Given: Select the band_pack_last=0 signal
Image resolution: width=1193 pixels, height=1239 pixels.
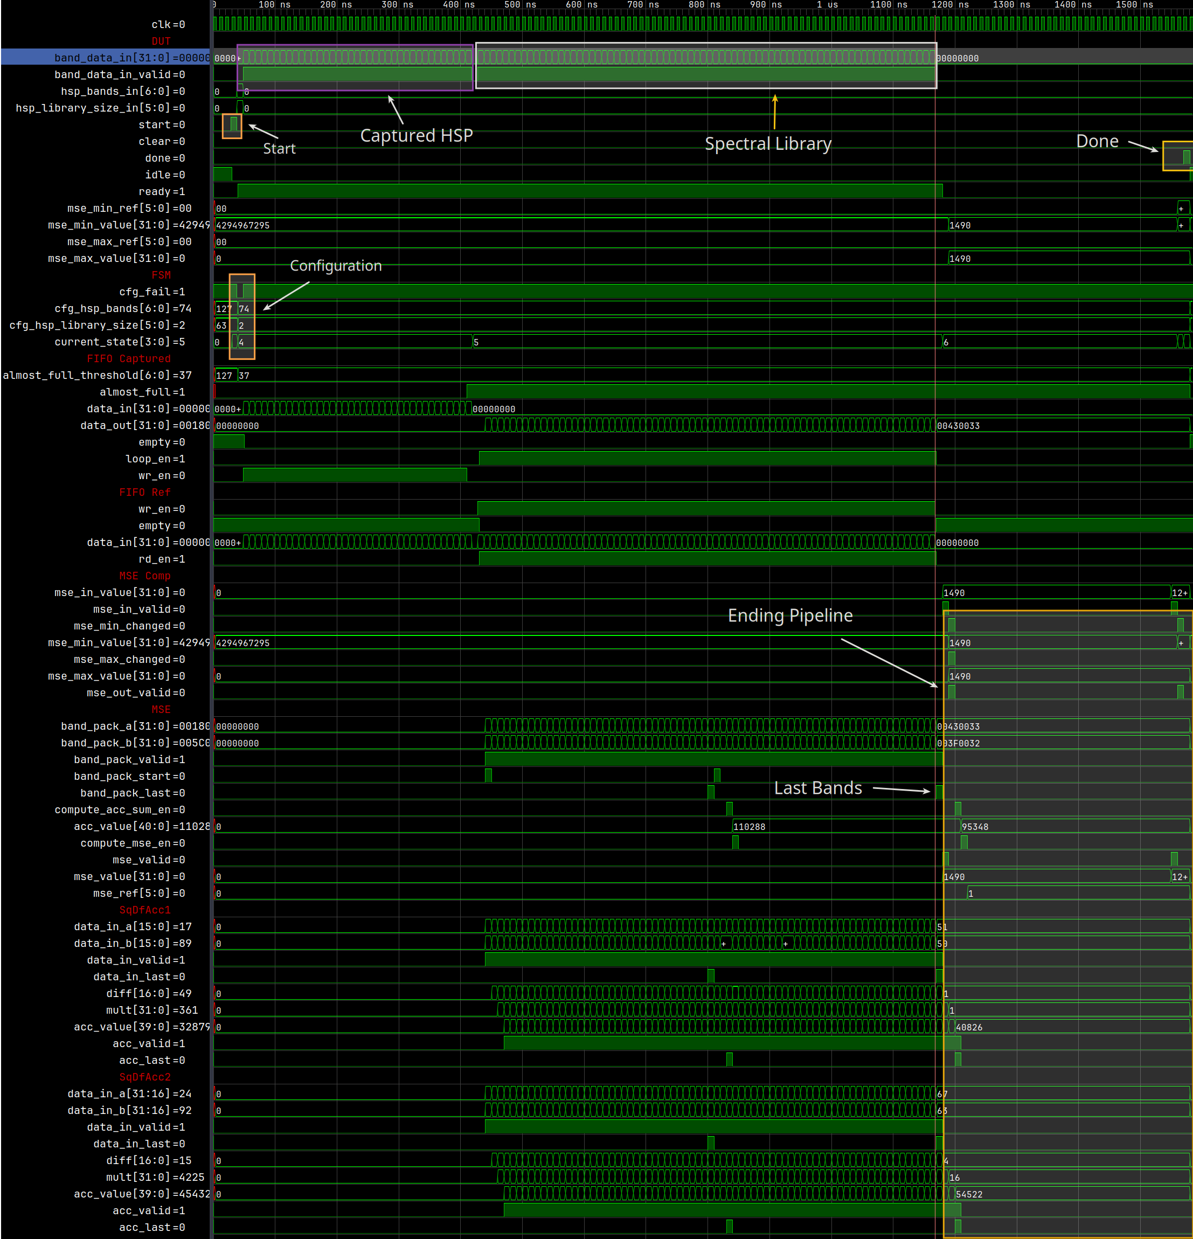Looking at the screenshot, I should point(133,793).
